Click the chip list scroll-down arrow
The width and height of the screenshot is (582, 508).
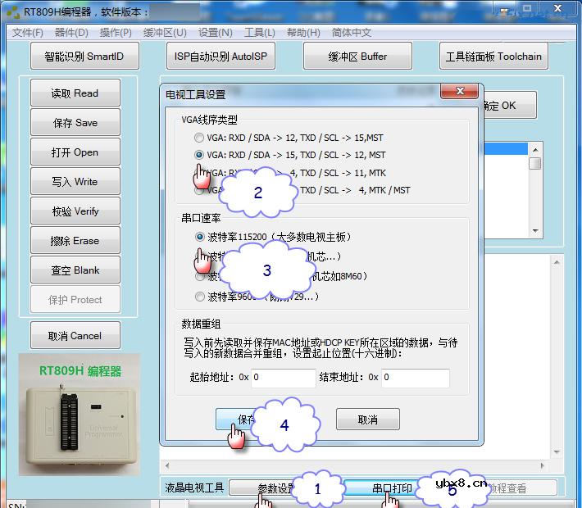pos(534,231)
